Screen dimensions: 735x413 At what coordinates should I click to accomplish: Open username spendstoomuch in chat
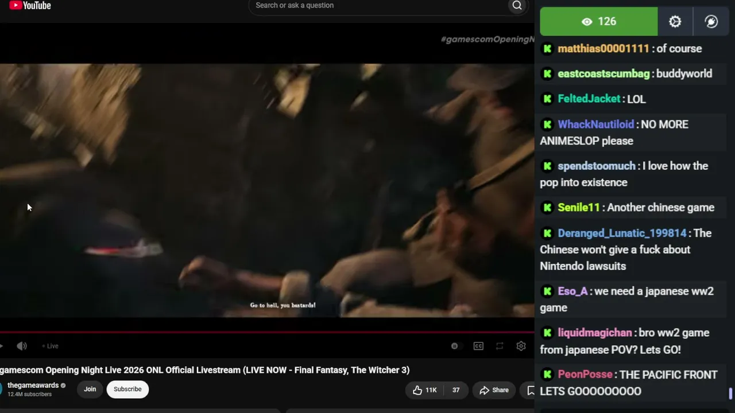point(597,166)
